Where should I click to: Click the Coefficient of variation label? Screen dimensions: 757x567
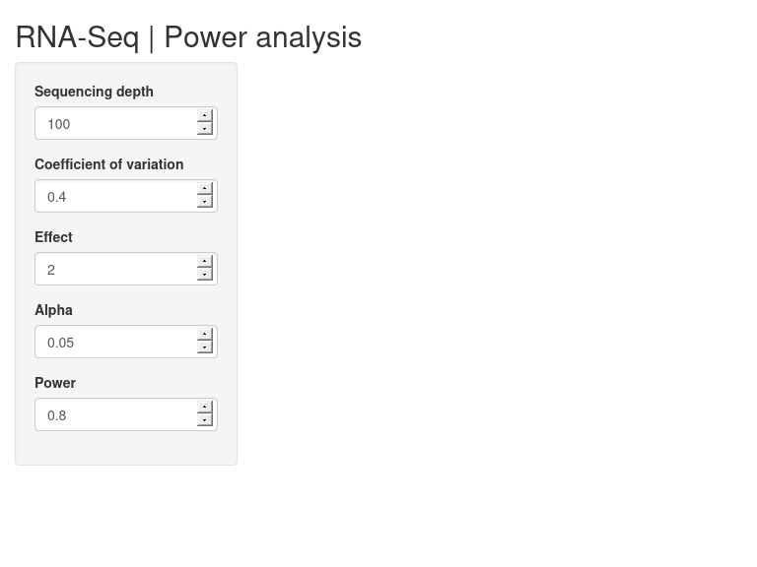[x=109, y=164]
